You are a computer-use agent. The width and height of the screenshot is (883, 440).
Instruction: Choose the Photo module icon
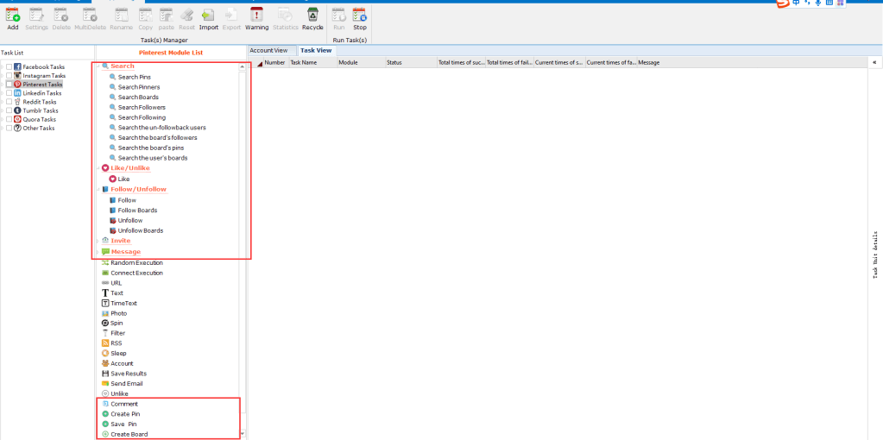click(x=105, y=313)
